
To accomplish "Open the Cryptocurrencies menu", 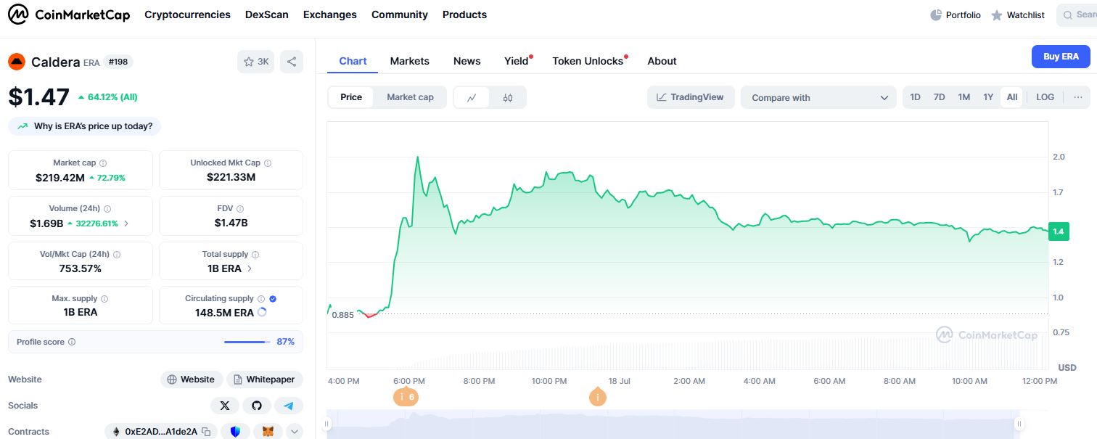I will click(187, 15).
